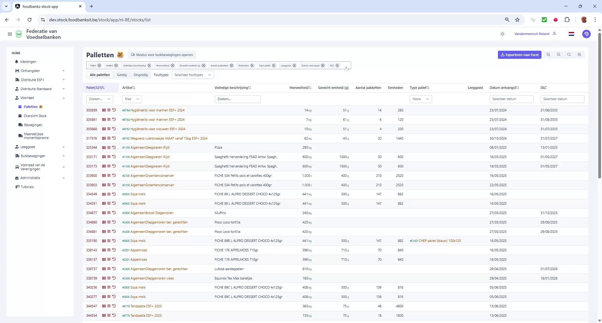
Task: Click the Zoeken search field under Volledige beschrijving
Action: click(237, 99)
